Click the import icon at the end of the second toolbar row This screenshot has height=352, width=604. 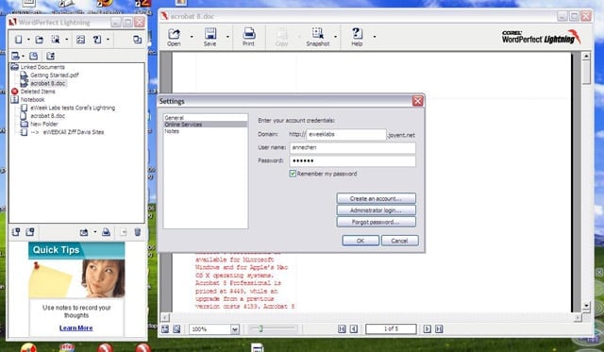click(50, 57)
